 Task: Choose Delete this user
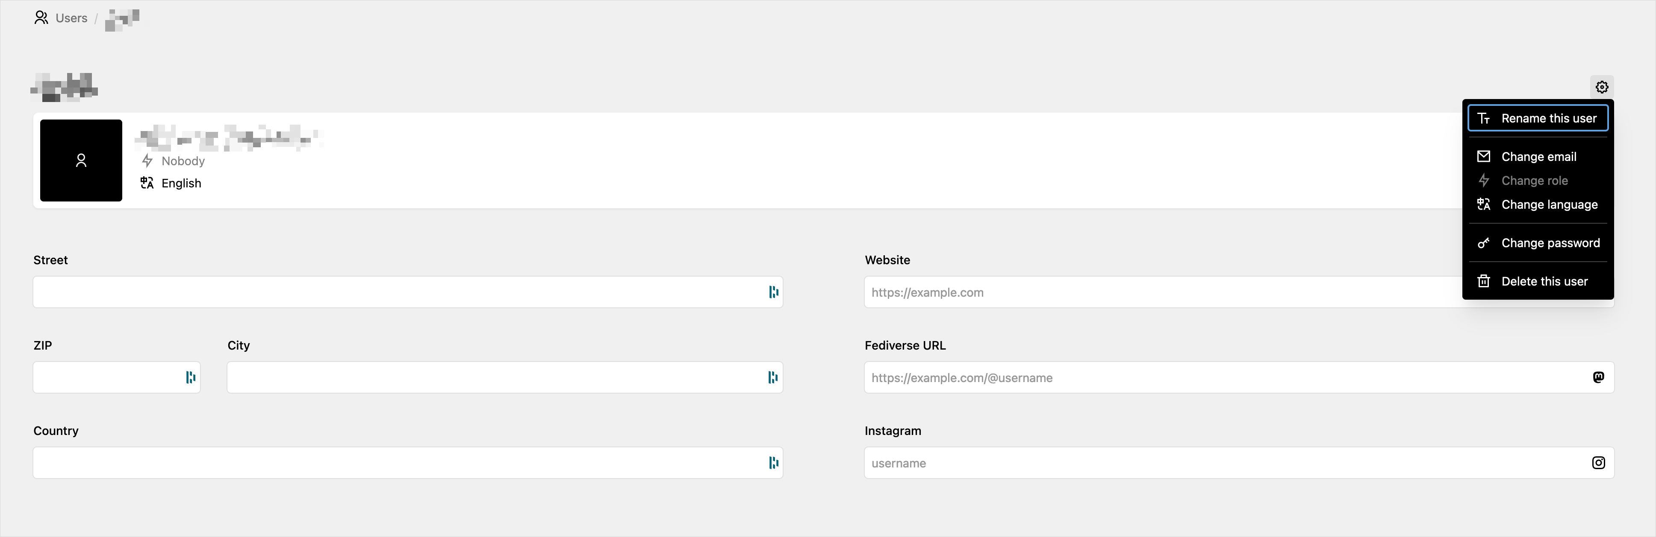click(x=1538, y=282)
